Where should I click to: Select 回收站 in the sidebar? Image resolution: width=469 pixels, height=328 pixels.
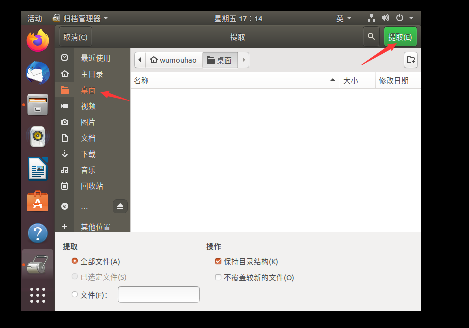tap(92, 186)
